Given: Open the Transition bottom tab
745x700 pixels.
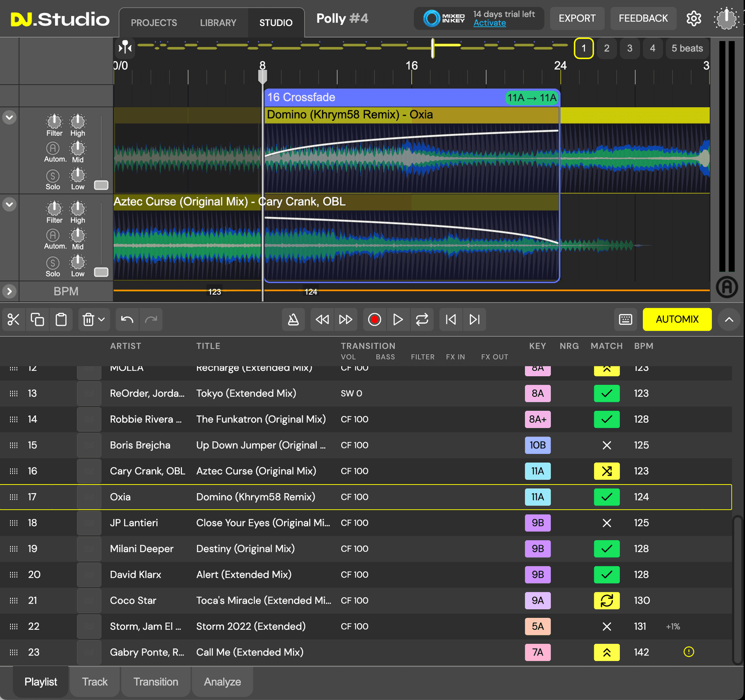Looking at the screenshot, I should pos(156,682).
